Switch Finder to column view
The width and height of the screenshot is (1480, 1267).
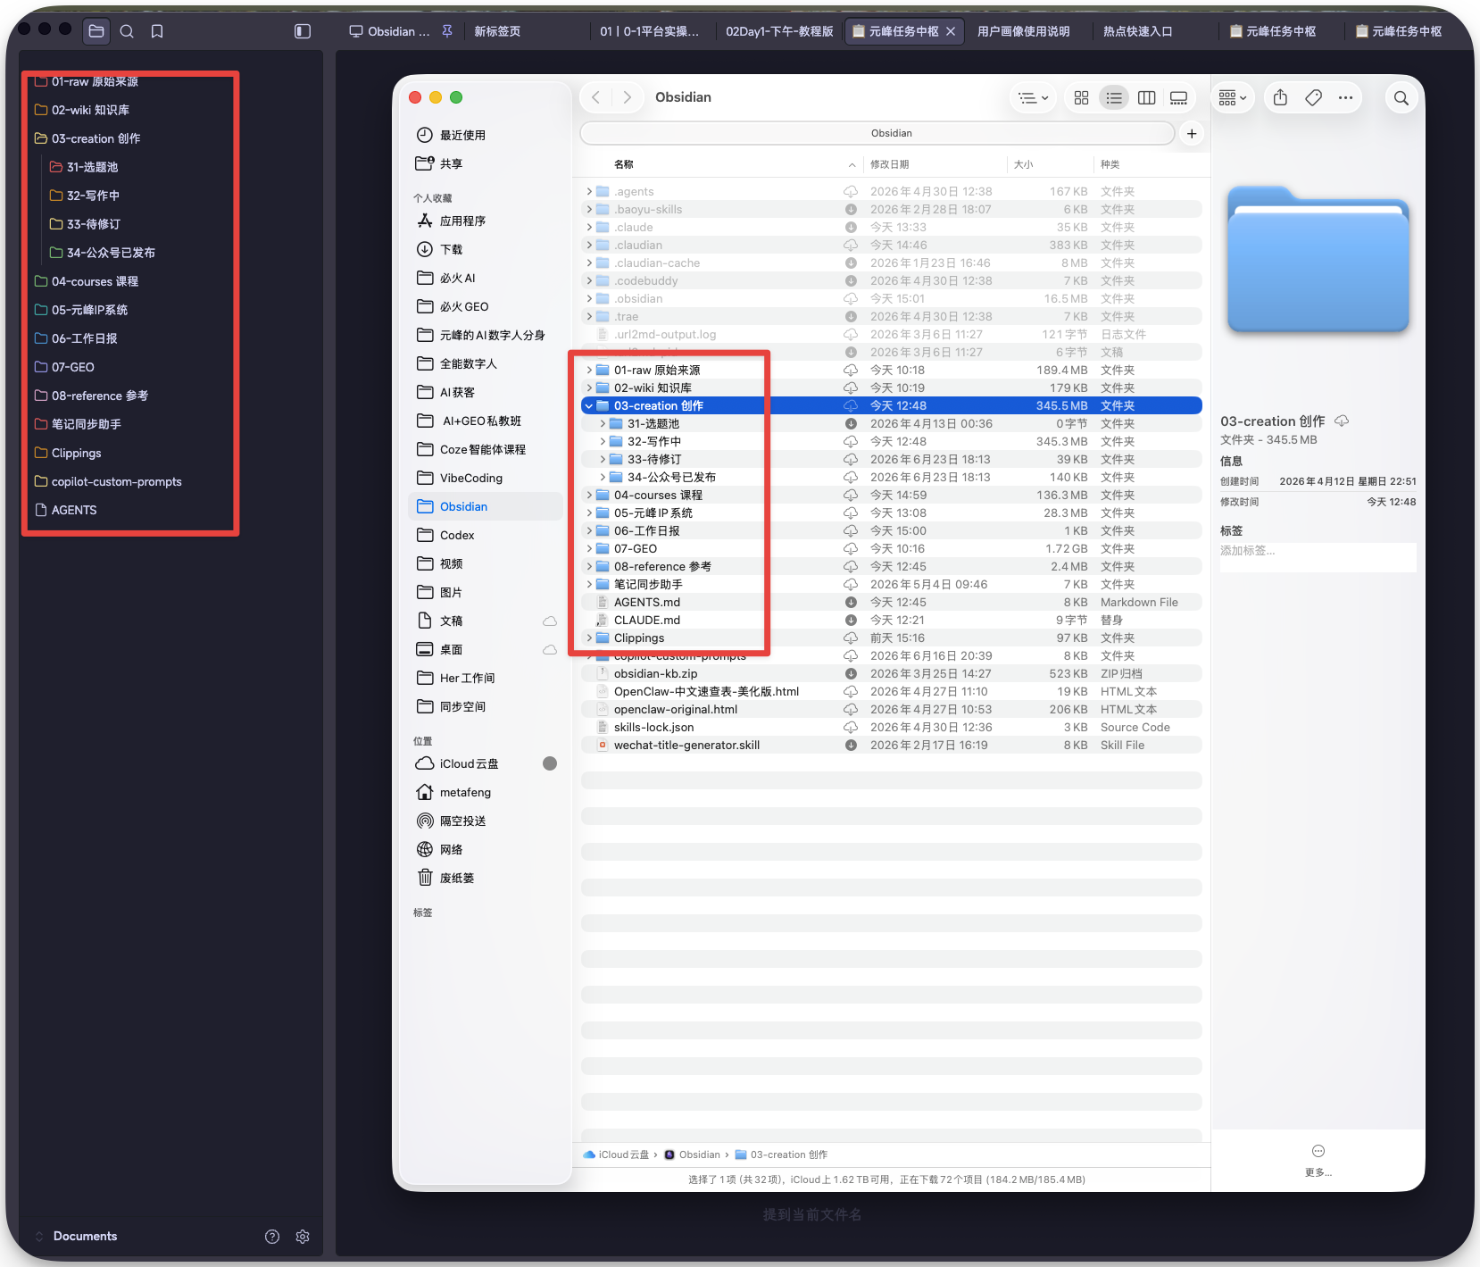coord(1147,97)
